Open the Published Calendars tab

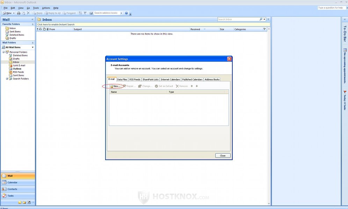tap(192, 79)
